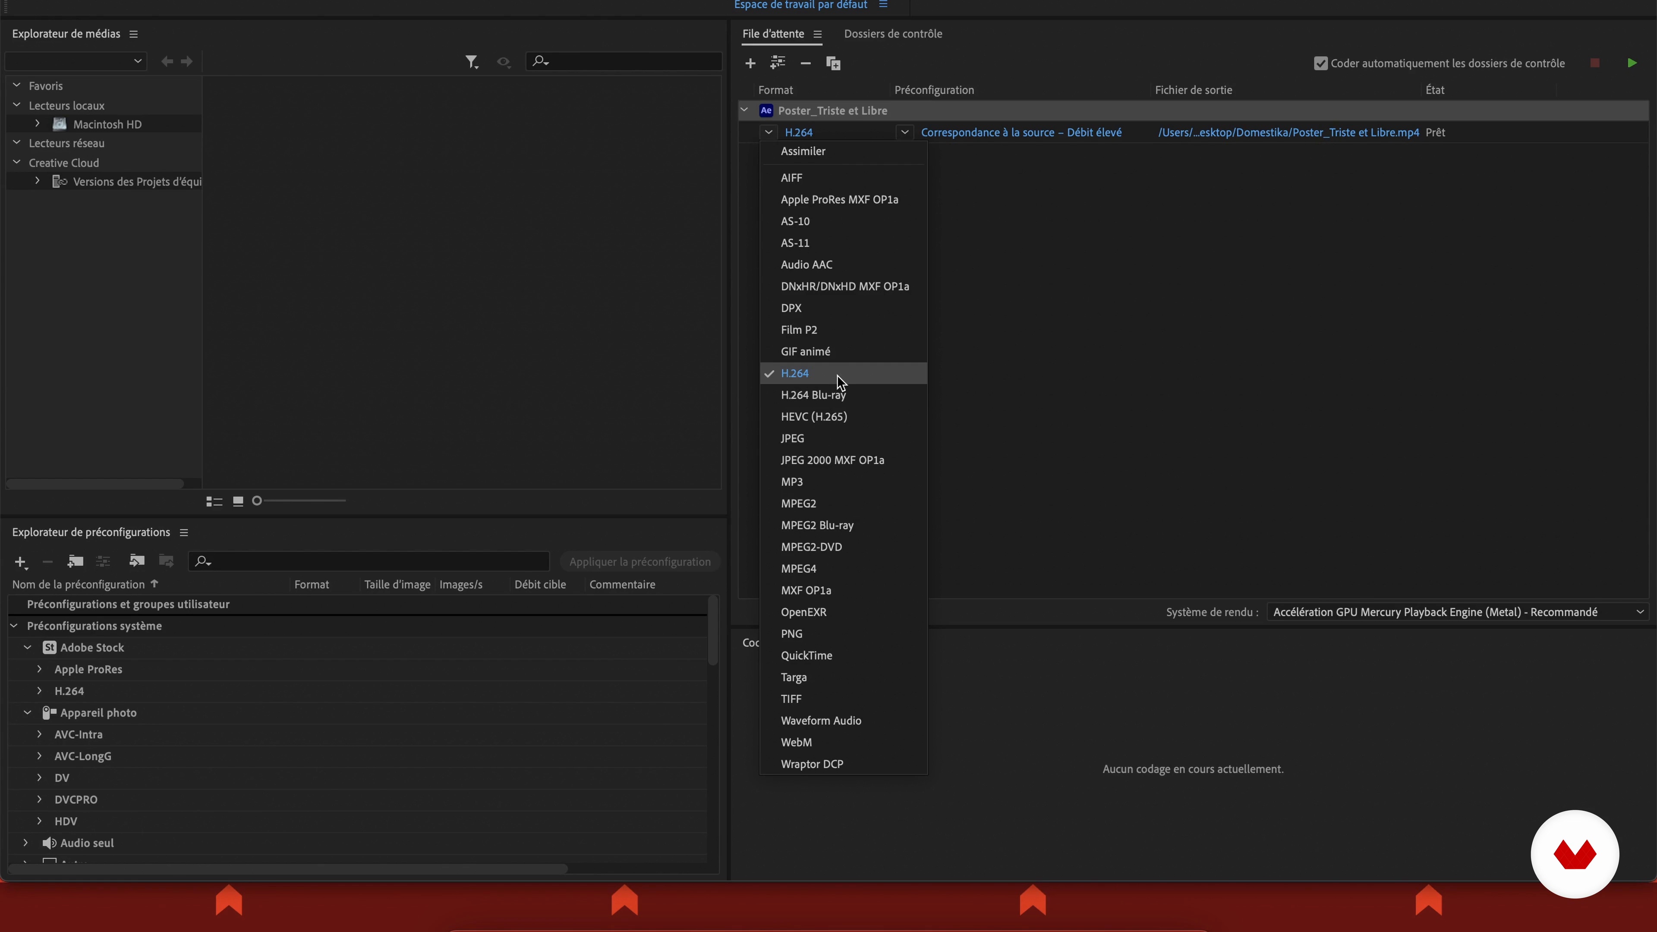The height and width of the screenshot is (932, 1657).
Task: Click the delete preset minus icon
Action: click(x=47, y=561)
